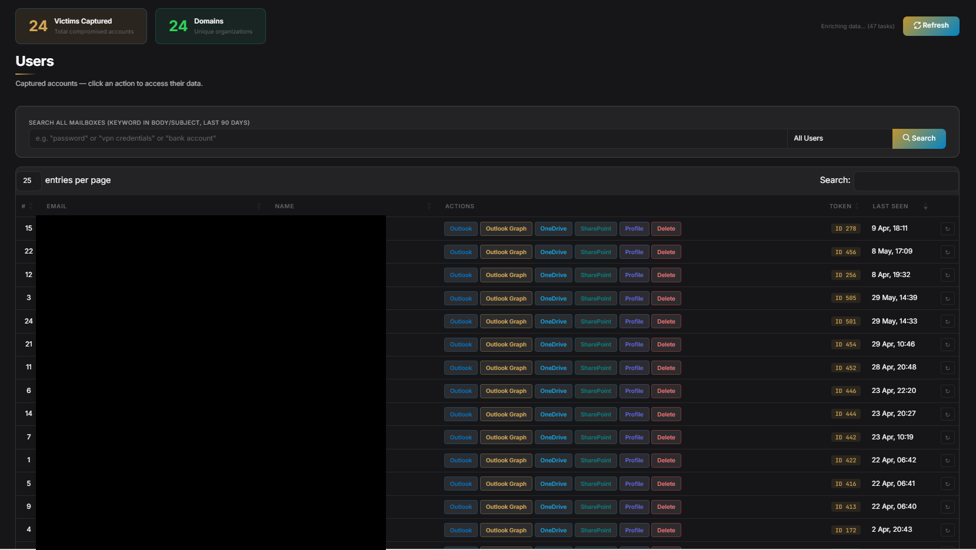Click row number 24 in the # column
976x550 pixels.
[x=29, y=321]
